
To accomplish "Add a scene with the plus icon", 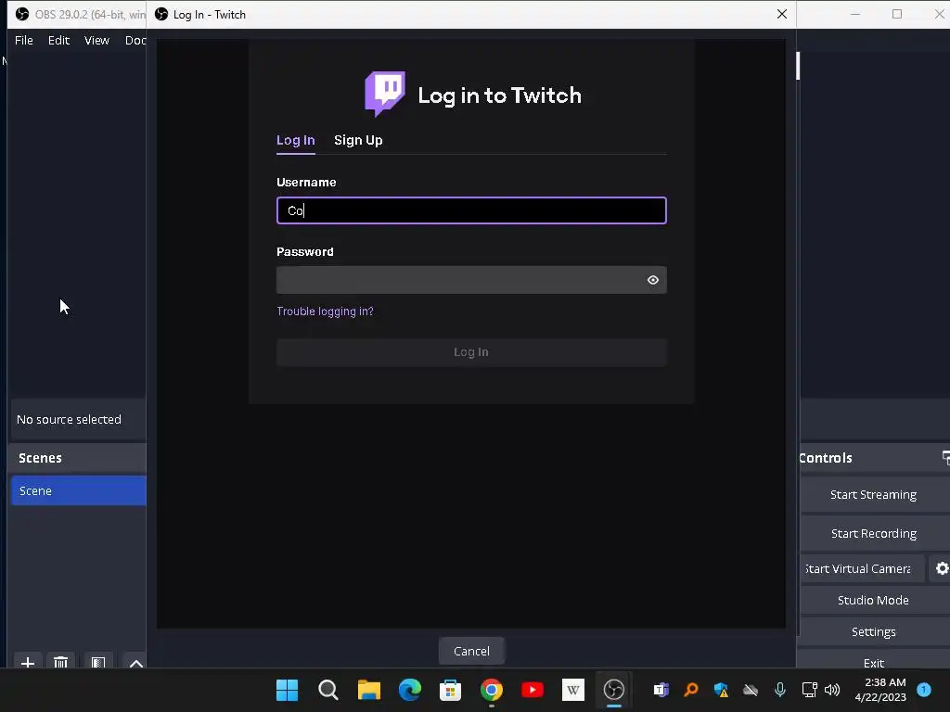I will [x=27, y=663].
